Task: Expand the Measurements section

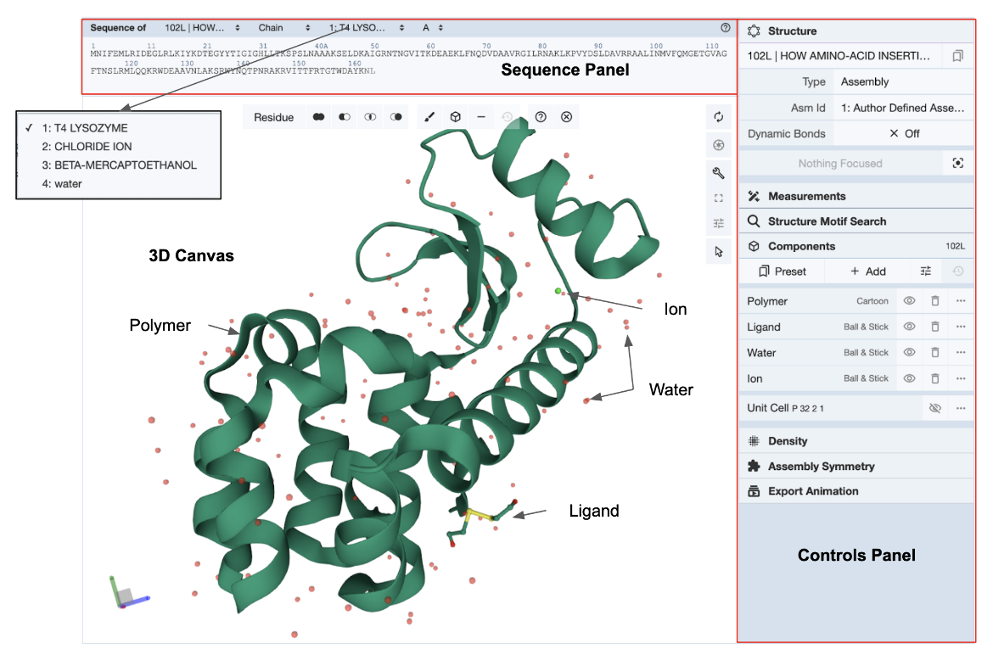Action: point(806,196)
